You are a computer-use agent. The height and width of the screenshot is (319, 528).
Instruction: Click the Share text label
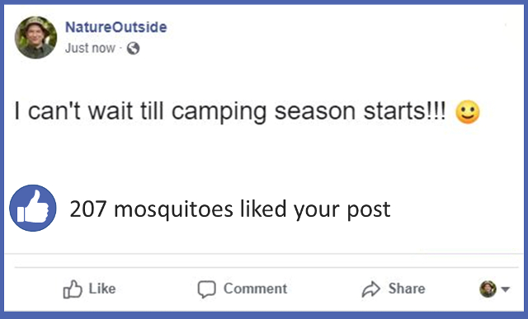[x=407, y=289]
